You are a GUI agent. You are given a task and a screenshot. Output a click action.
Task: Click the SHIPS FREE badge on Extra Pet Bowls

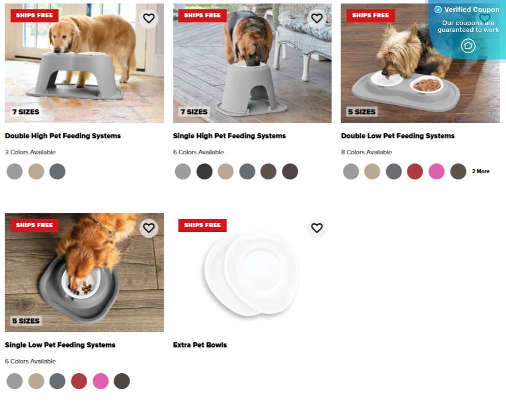tap(202, 225)
